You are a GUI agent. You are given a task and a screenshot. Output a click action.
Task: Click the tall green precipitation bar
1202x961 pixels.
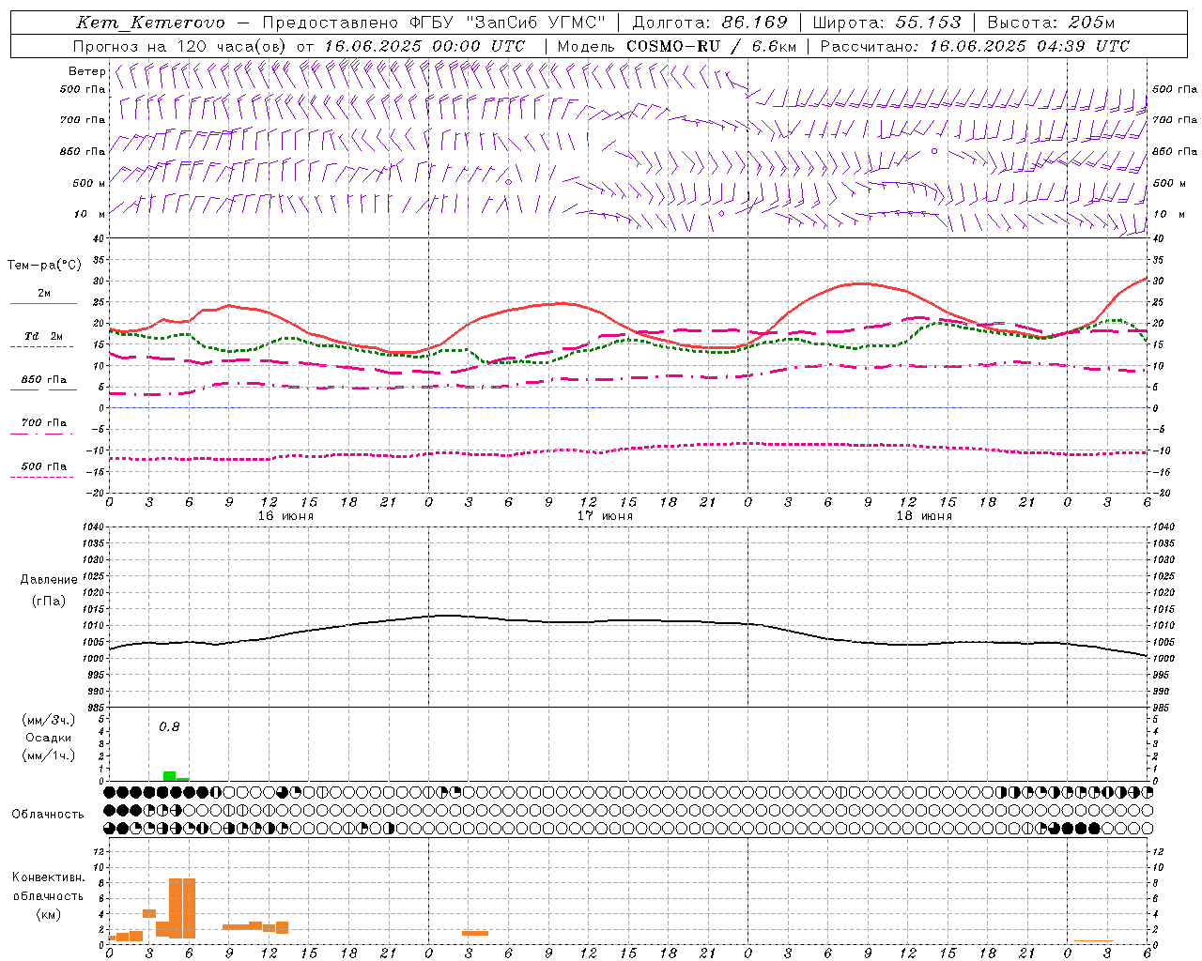click(169, 776)
